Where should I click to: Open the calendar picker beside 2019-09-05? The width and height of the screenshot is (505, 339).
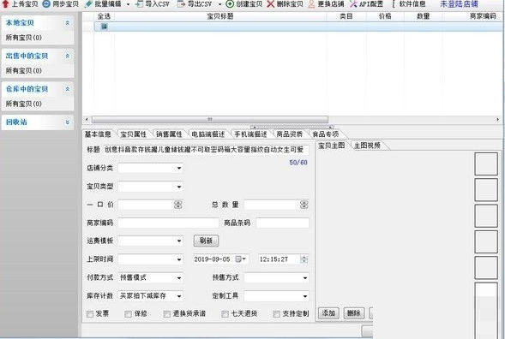pos(241,259)
